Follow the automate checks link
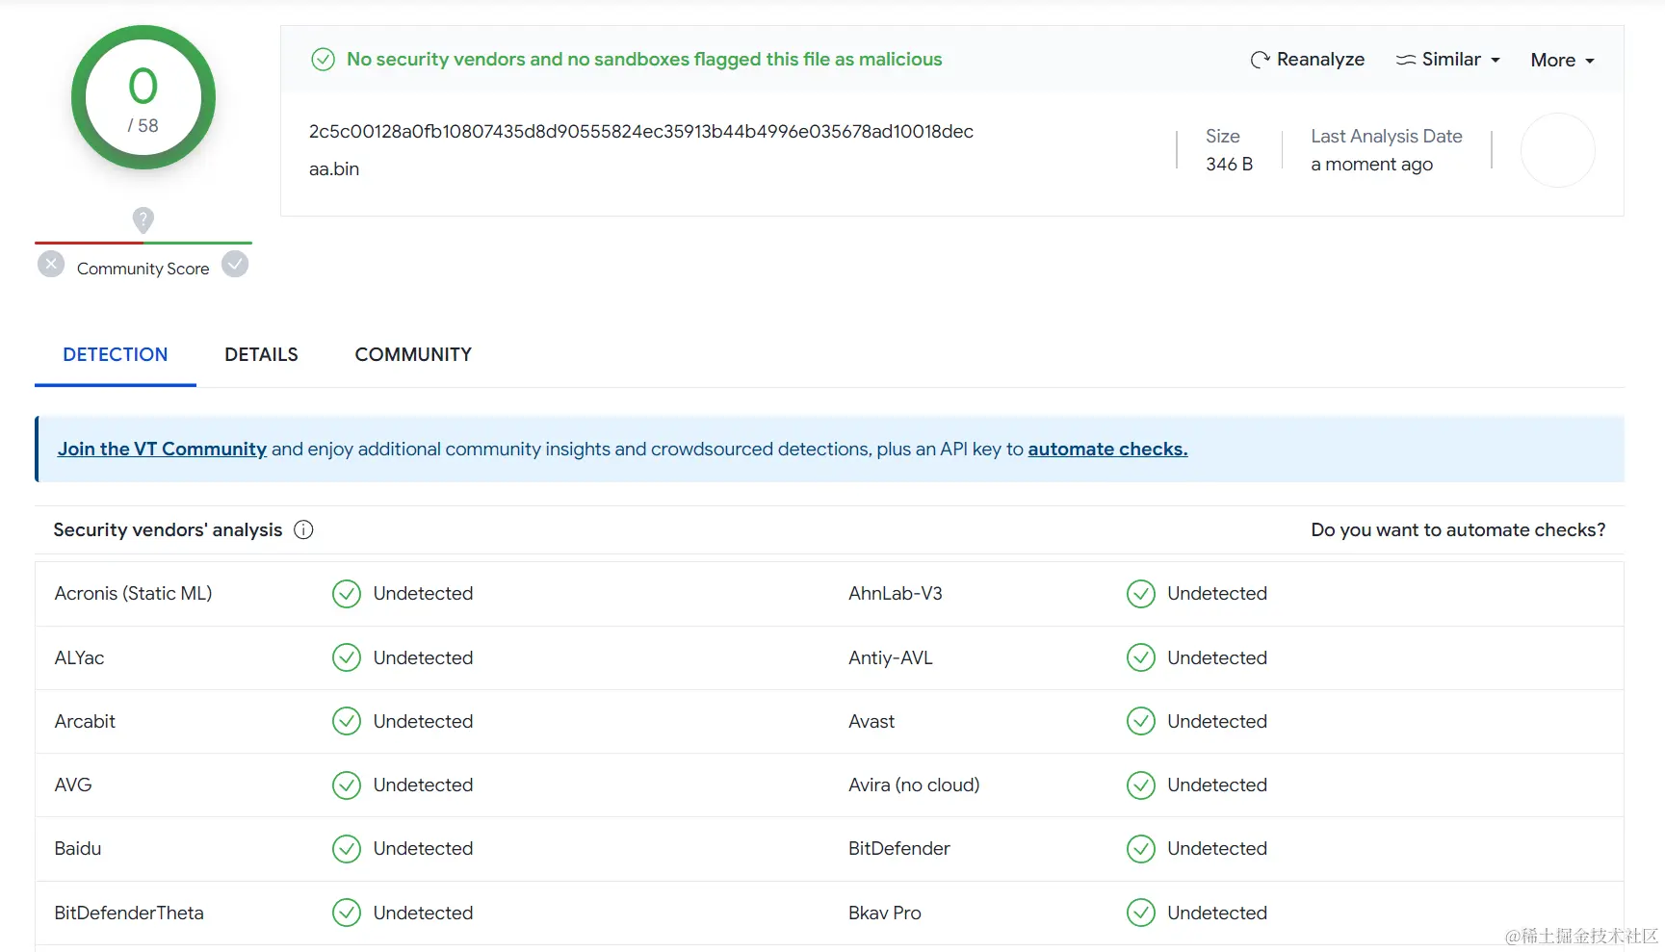This screenshot has height=952, width=1665. 1107,449
